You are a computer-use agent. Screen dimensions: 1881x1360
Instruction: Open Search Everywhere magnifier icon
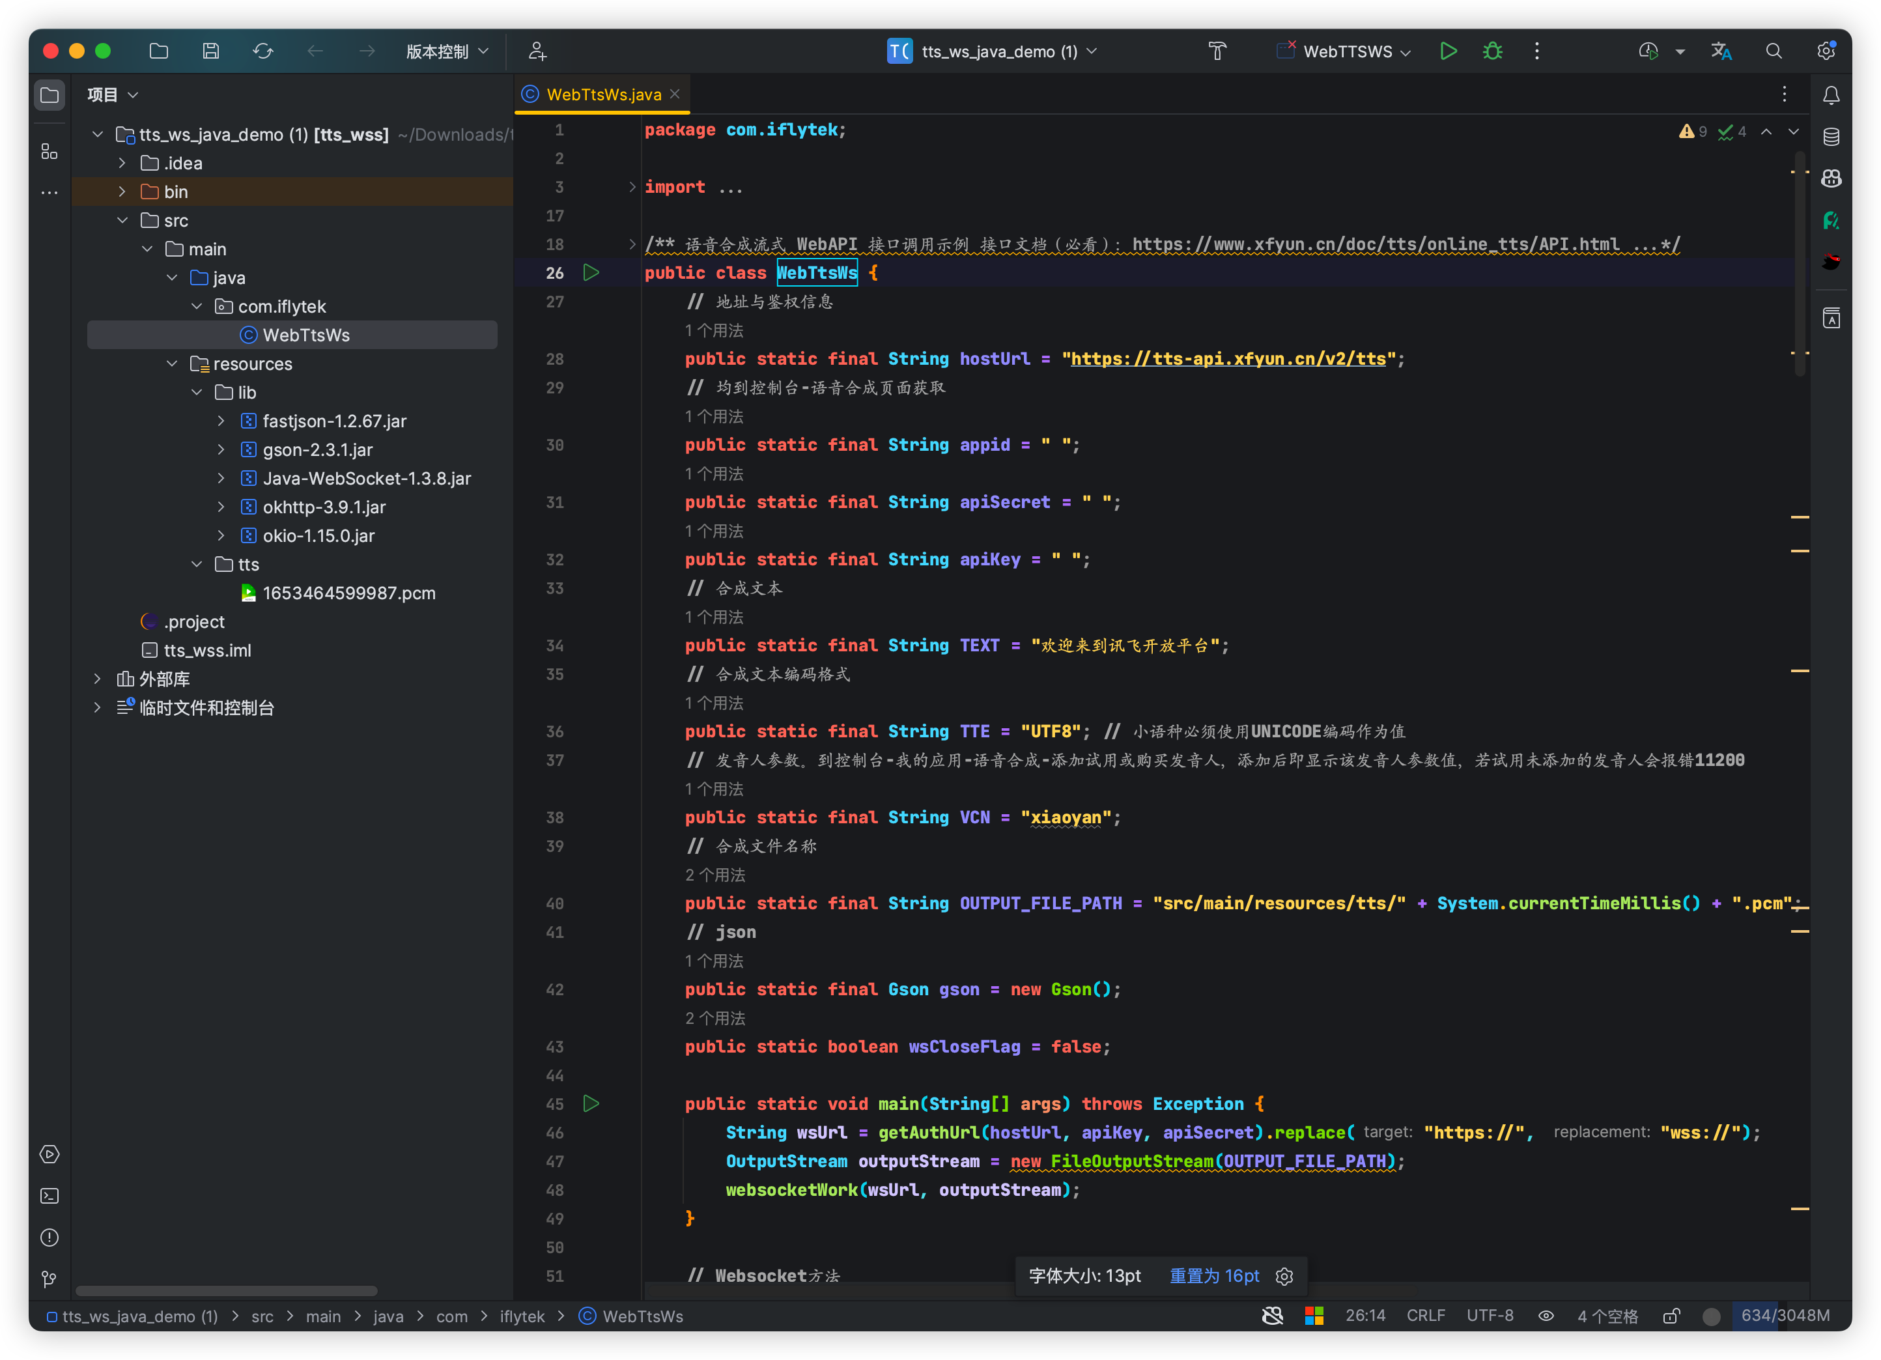pos(1773,51)
